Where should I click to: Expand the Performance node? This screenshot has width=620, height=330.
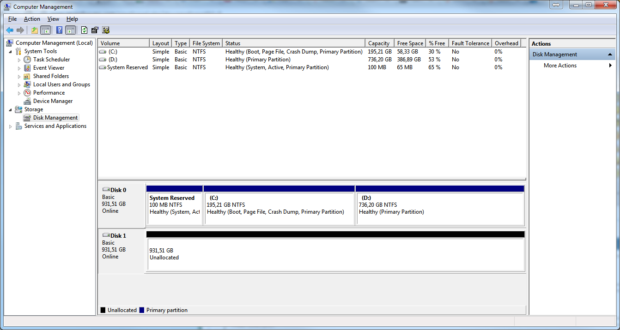pyautogui.click(x=19, y=93)
